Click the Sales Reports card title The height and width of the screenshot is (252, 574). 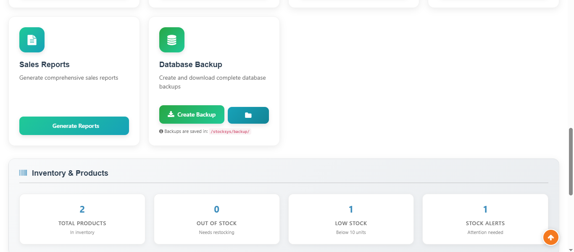(44, 64)
